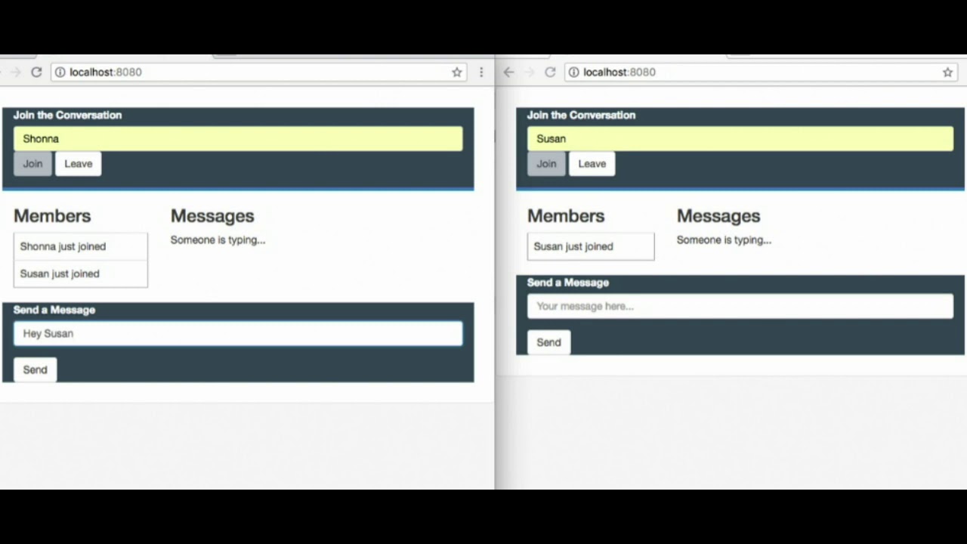Click the name field containing Susan

[x=740, y=139]
